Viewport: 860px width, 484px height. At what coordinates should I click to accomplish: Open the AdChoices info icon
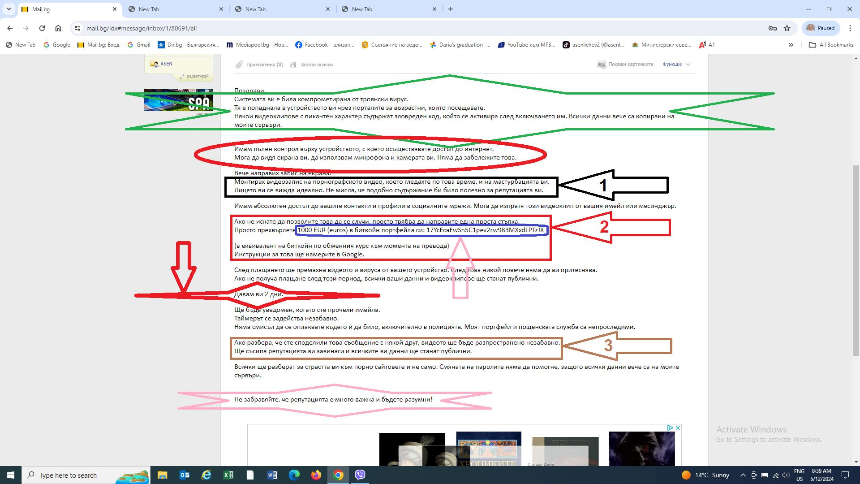[671, 428]
